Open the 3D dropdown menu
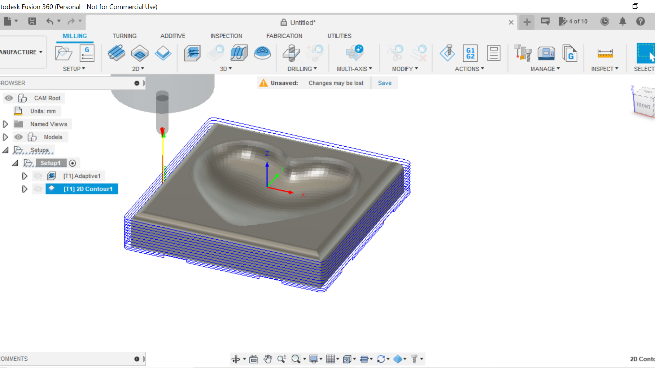The image size is (655, 368). [226, 69]
